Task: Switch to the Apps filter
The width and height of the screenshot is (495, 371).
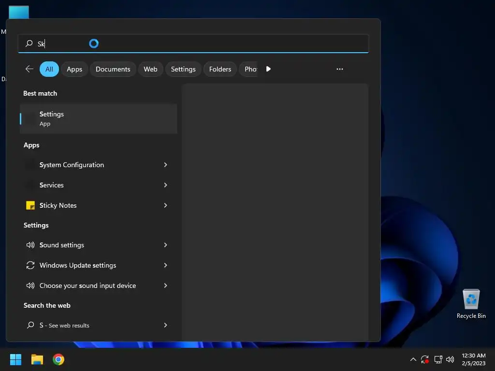Action: click(74, 69)
